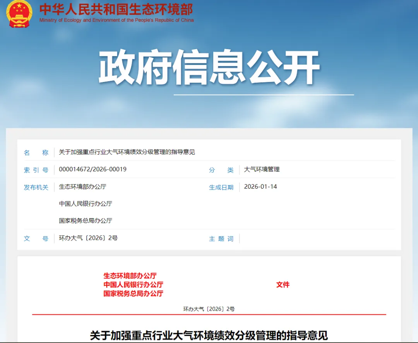Click the national emblem logo

[19, 13]
